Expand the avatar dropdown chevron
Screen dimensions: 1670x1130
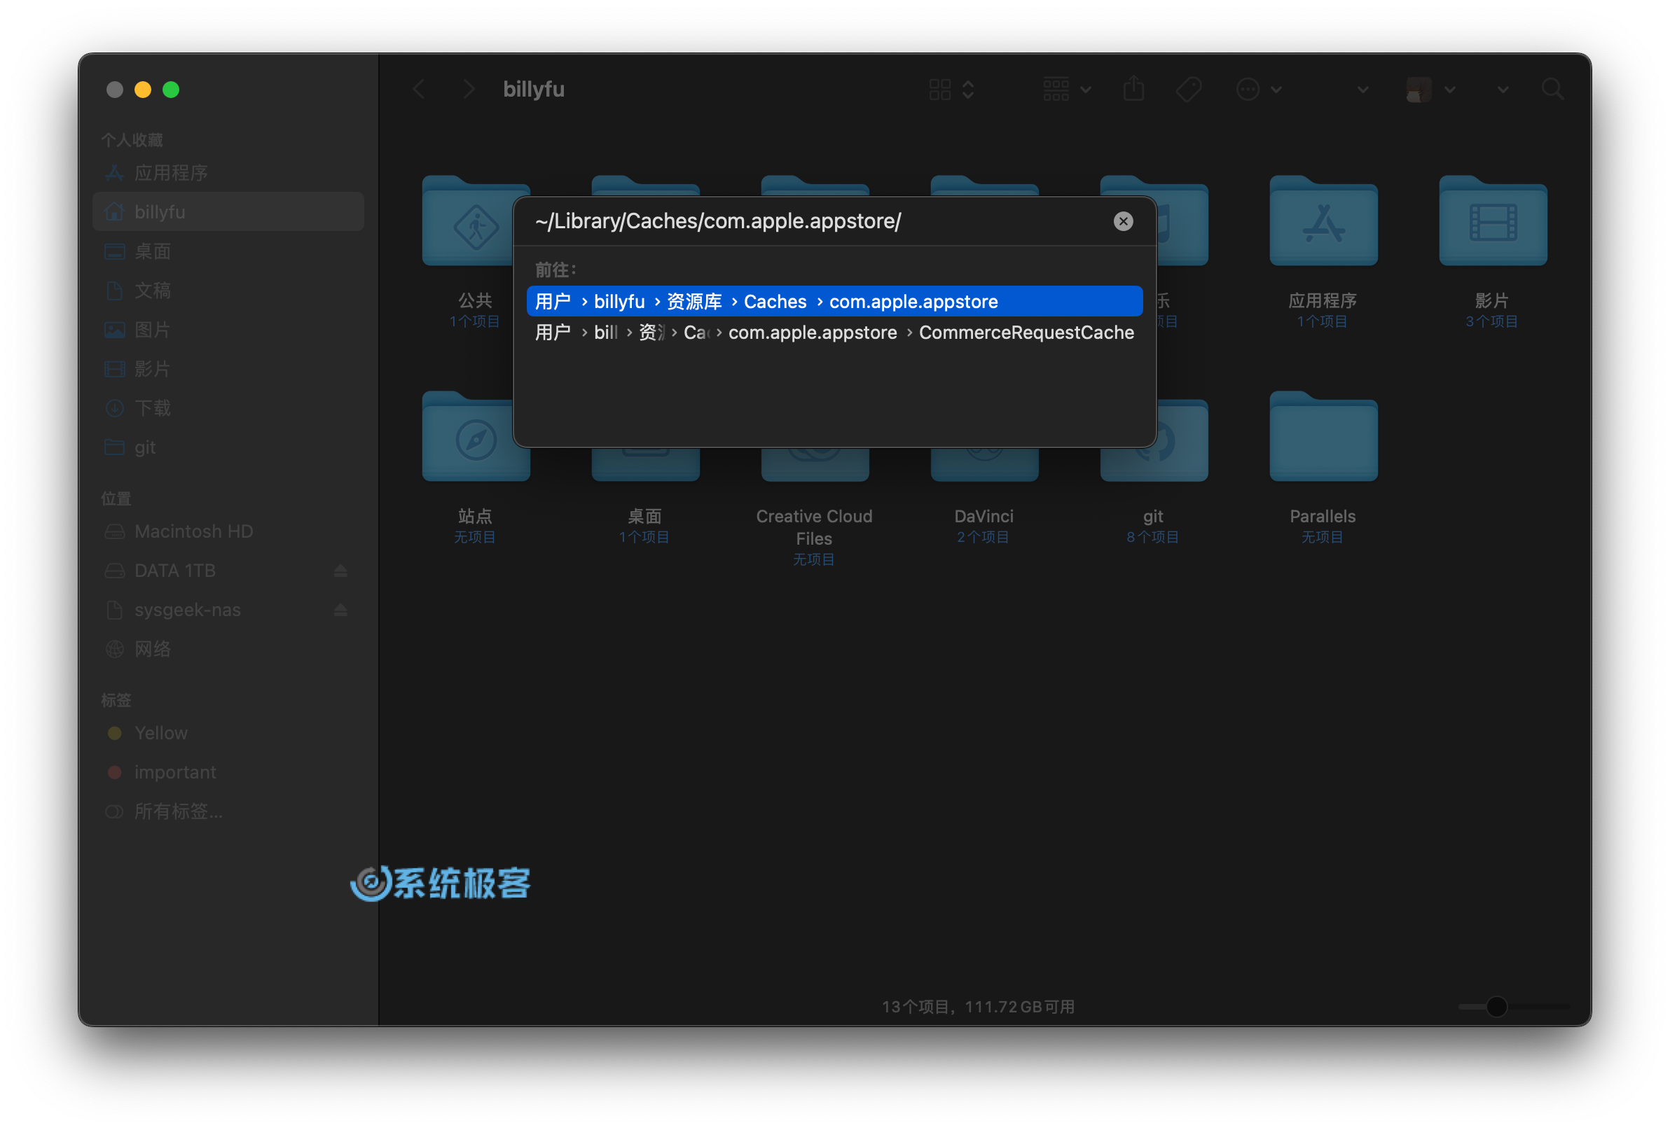click(x=1450, y=90)
